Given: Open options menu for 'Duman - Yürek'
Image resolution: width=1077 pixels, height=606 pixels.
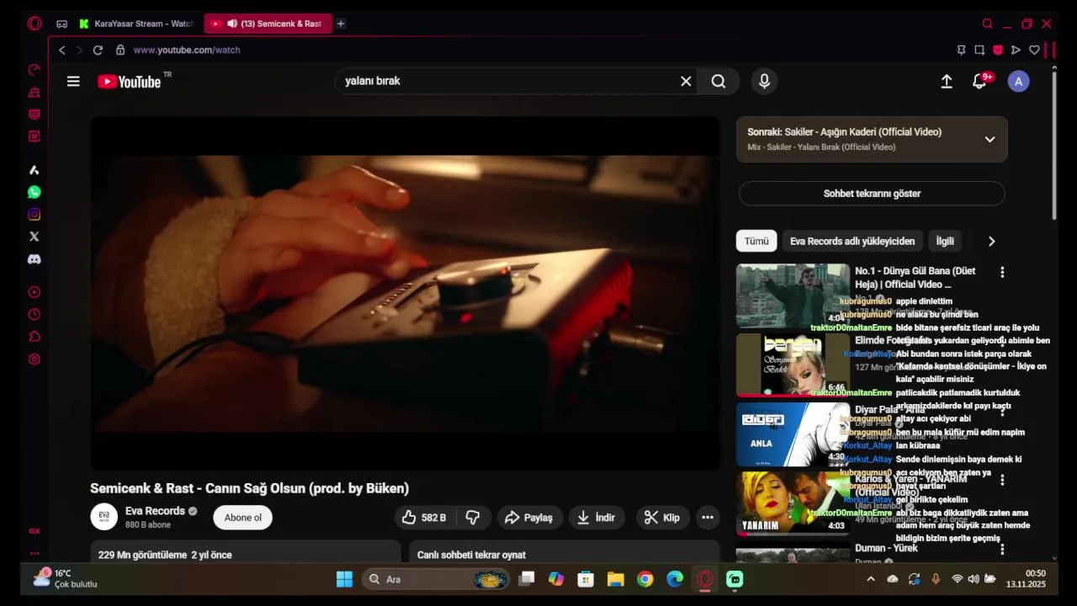Looking at the screenshot, I should (x=1001, y=550).
